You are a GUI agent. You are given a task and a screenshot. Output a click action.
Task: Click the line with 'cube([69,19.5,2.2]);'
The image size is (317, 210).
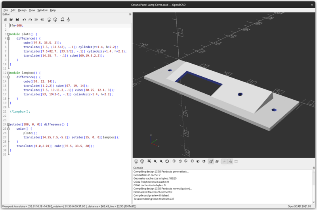pyautogui.click(x=64, y=56)
